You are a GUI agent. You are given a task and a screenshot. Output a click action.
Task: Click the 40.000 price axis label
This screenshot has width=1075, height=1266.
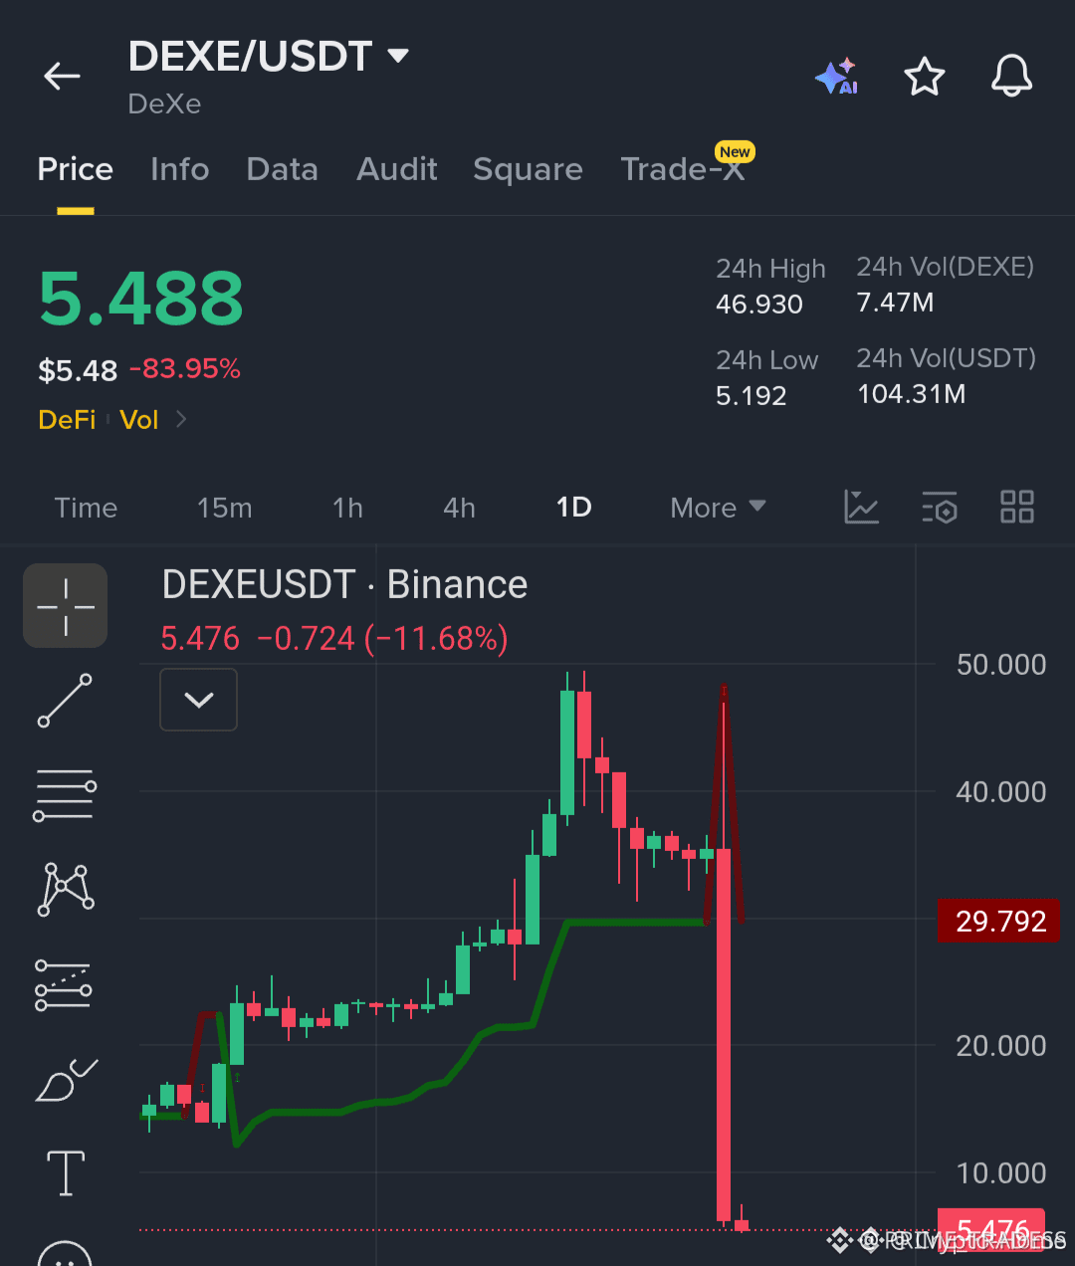point(1001,791)
